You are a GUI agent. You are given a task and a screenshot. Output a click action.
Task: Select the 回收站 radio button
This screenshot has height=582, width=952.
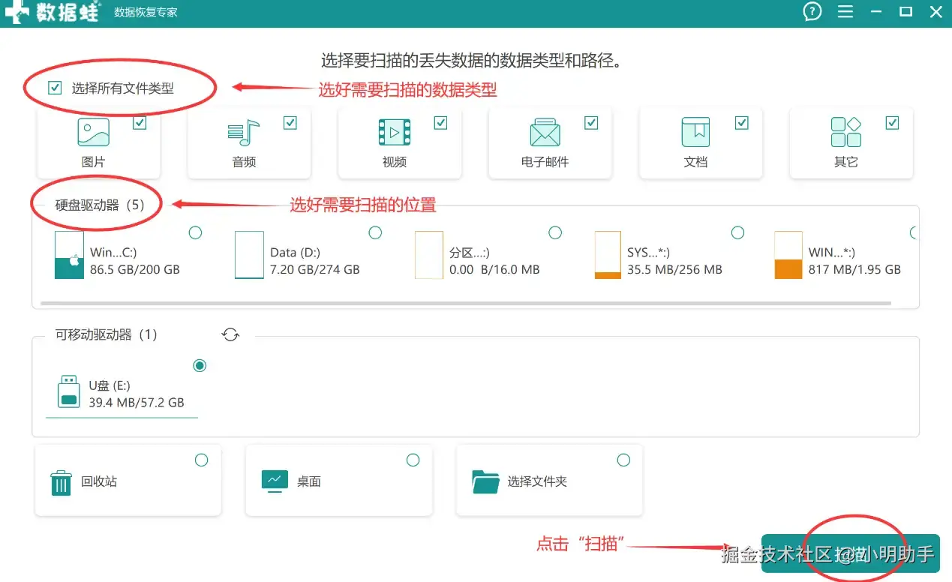201,460
